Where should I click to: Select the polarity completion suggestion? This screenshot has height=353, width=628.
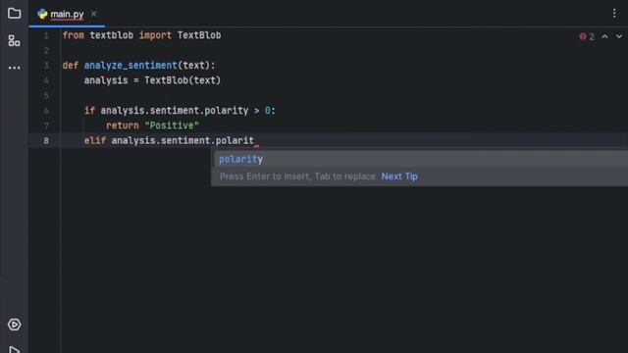pos(421,159)
